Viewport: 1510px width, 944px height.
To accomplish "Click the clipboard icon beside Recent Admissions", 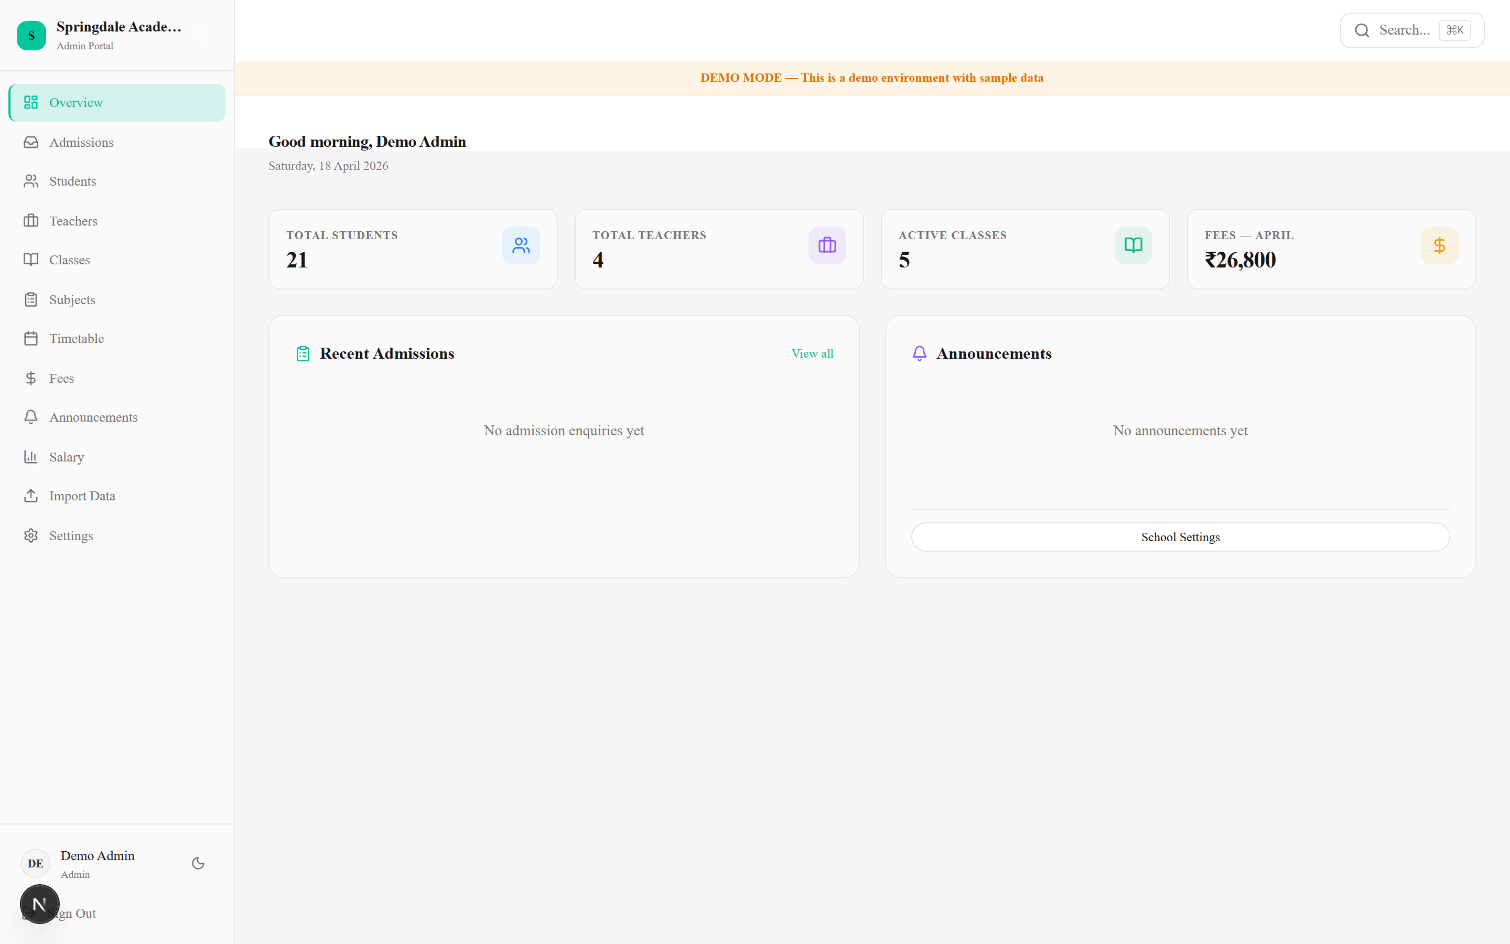I will [x=303, y=353].
